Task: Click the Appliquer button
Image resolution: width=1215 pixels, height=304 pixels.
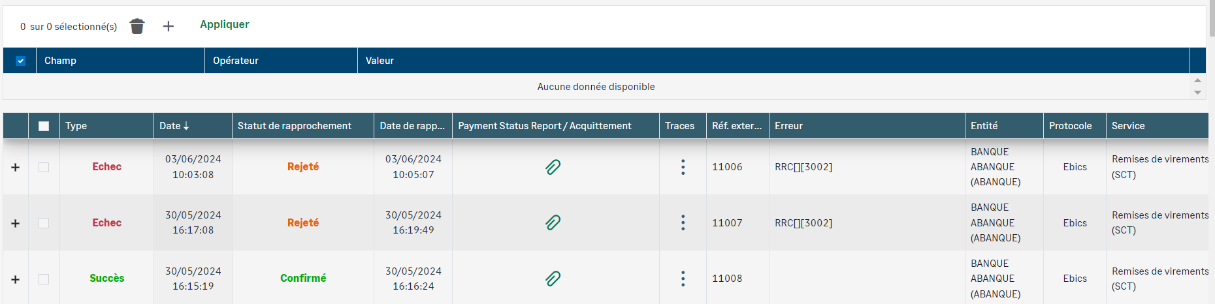Action: (x=224, y=25)
